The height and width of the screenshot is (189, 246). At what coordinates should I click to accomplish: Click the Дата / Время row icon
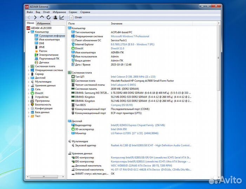73,64
